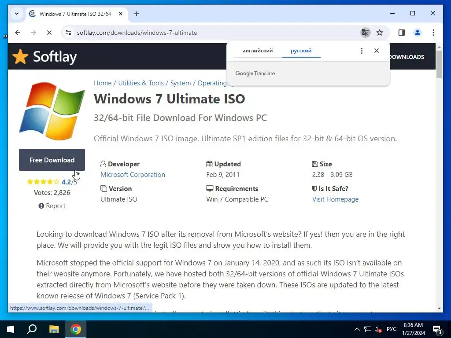Click the forward navigation arrow
The image size is (451, 338).
click(x=33, y=33)
